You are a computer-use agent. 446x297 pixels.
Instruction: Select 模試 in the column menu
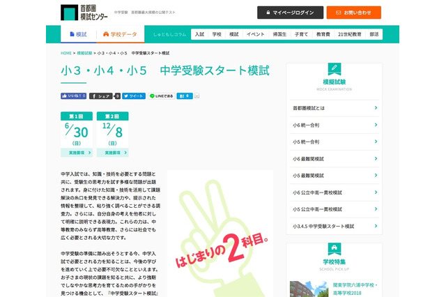click(234, 34)
